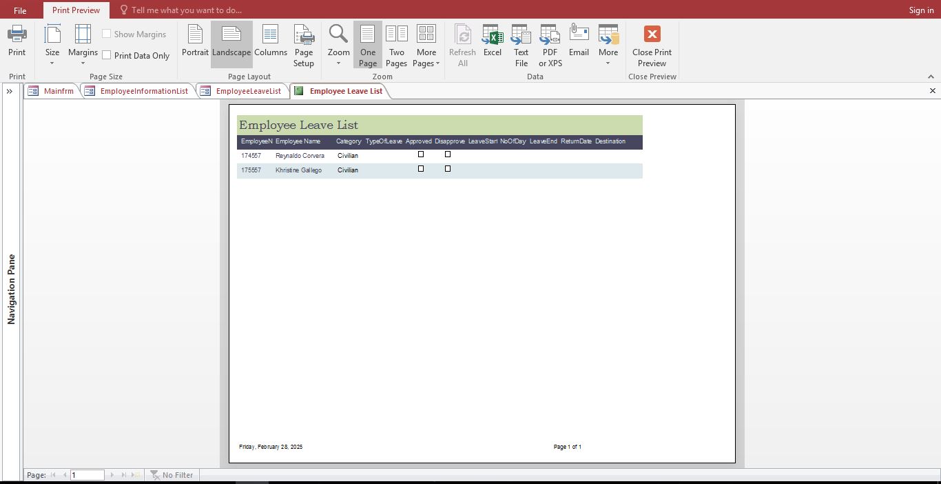Close the open document tab with X
The image size is (941, 484).
point(933,91)
